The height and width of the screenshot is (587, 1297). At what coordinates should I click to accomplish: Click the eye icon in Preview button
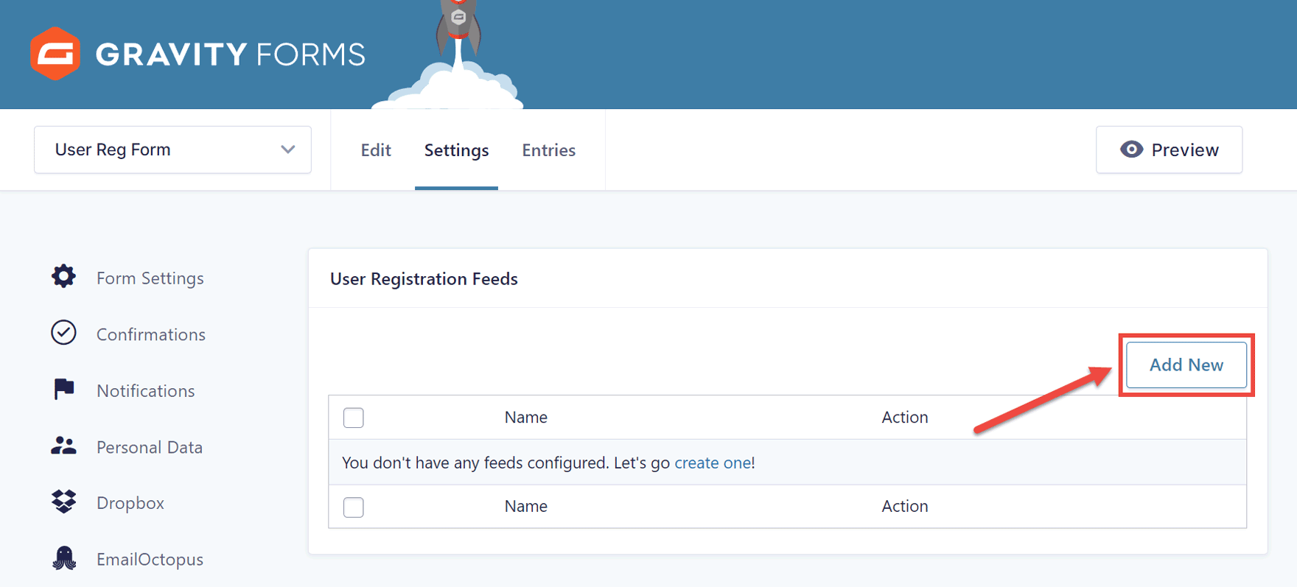[1131, 150]
